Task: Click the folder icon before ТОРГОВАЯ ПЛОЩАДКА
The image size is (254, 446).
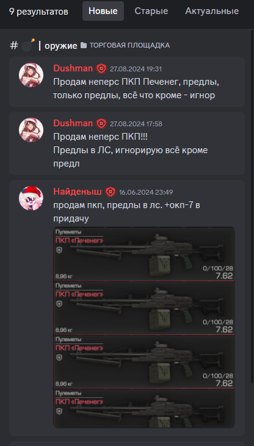Action: [84, 45]
